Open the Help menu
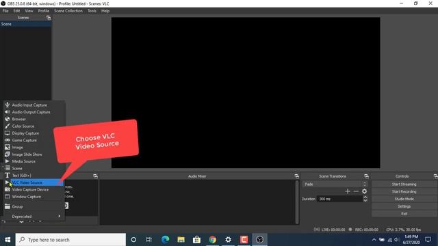 point(105,11)
